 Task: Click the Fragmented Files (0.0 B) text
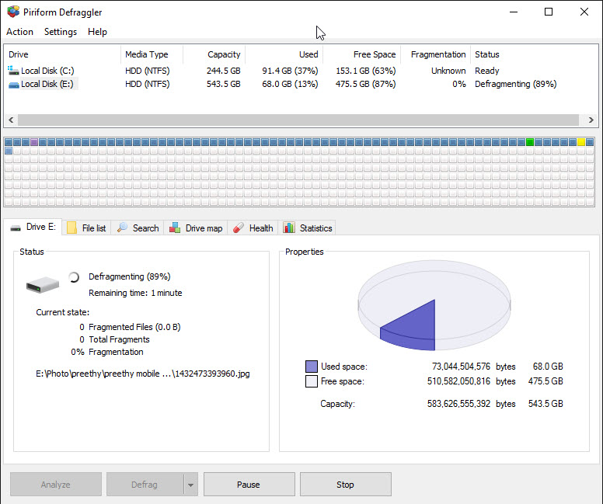134,327
